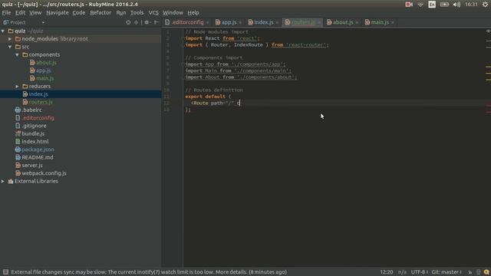
Task: Open the battery indicator
Action: 444,5
